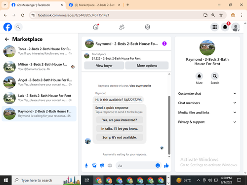Send 'Yes, are you interested?' quick response
The image size is (247, 185).
(x=120, y=120)
